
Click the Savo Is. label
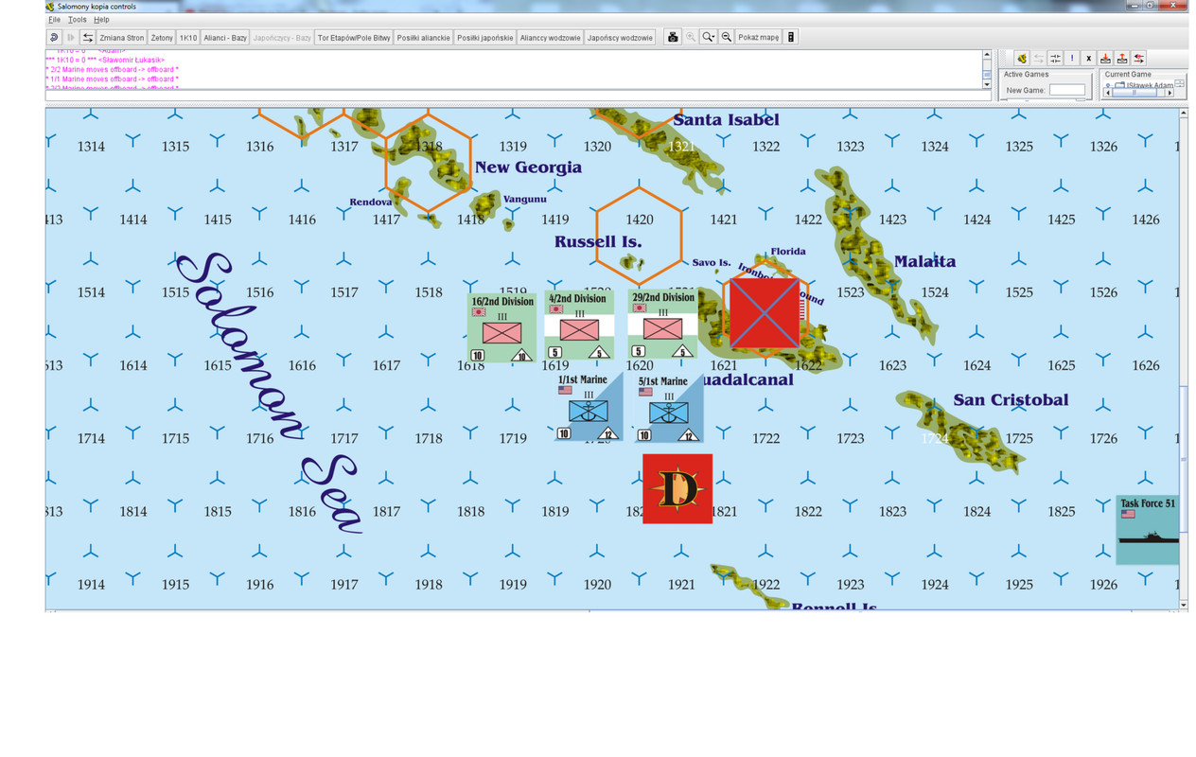click(712, 262)
